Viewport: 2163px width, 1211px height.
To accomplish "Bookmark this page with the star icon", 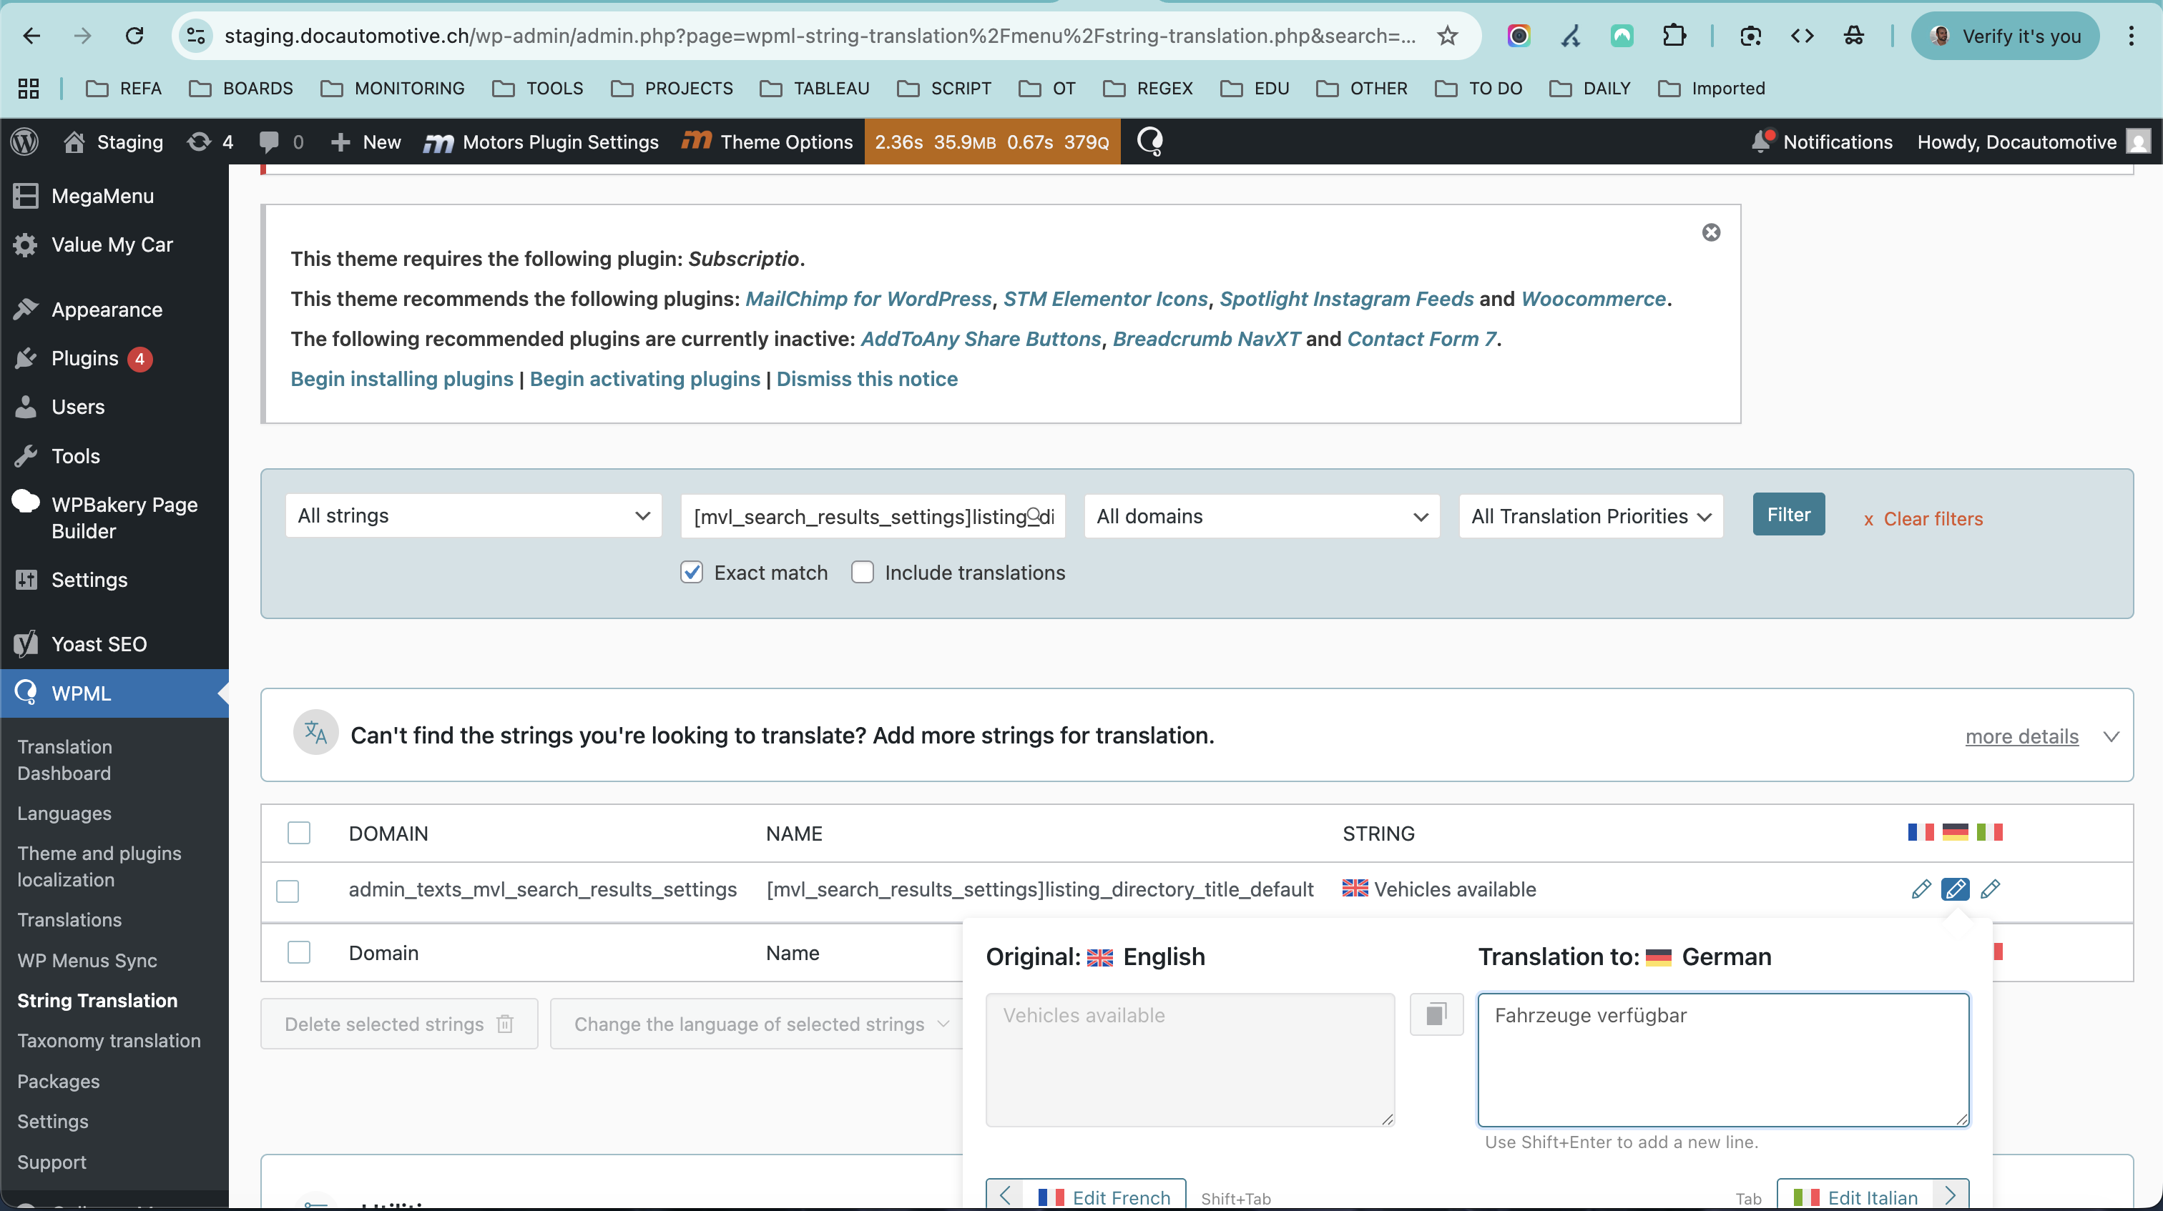I will [1448, 35].
